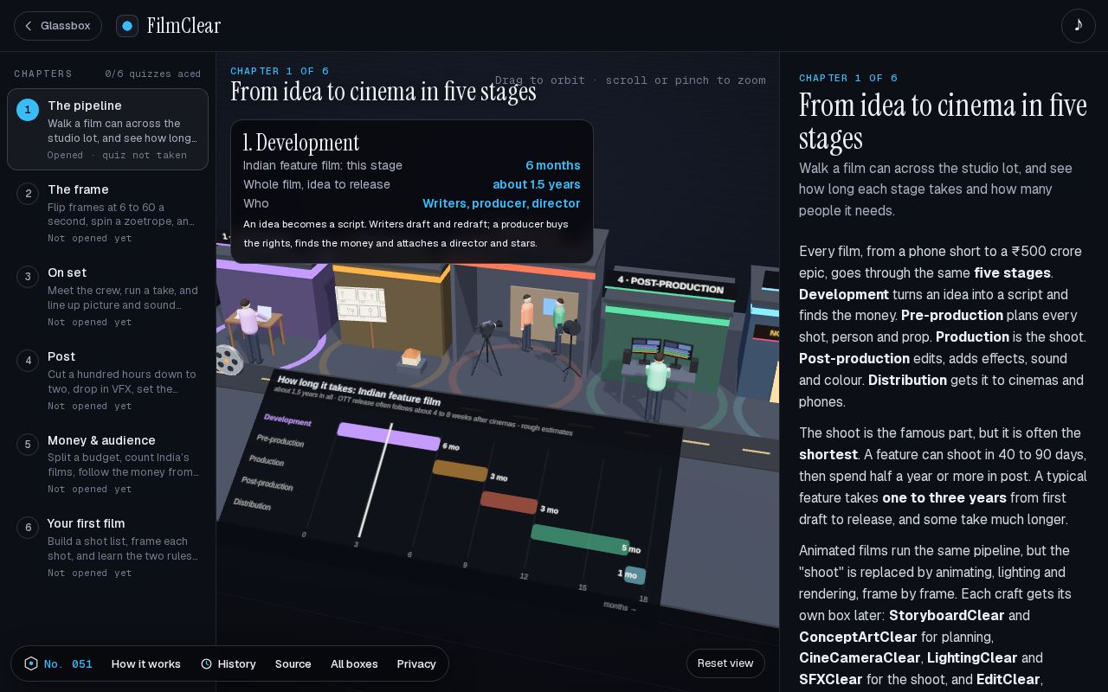The image size is (1108, 692).
Task: Reset the 3D view
Action: [x=725, y=663]
